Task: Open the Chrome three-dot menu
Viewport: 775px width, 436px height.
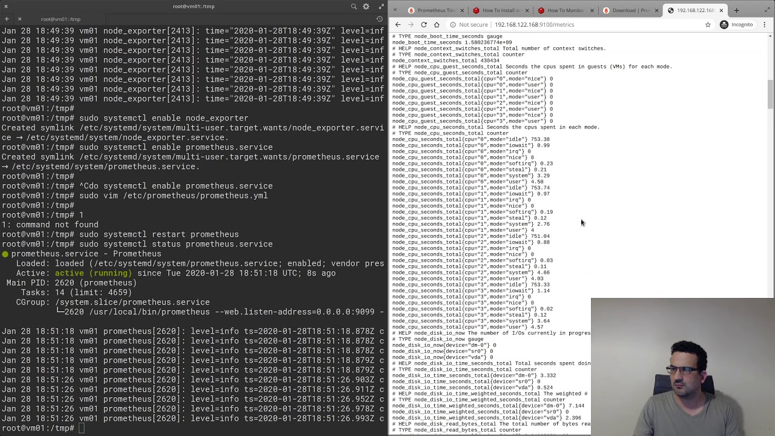Action: (x=765, y=25)
